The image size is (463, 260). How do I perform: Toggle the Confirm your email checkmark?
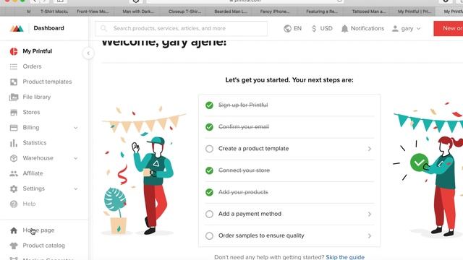[x=209, y=127]
